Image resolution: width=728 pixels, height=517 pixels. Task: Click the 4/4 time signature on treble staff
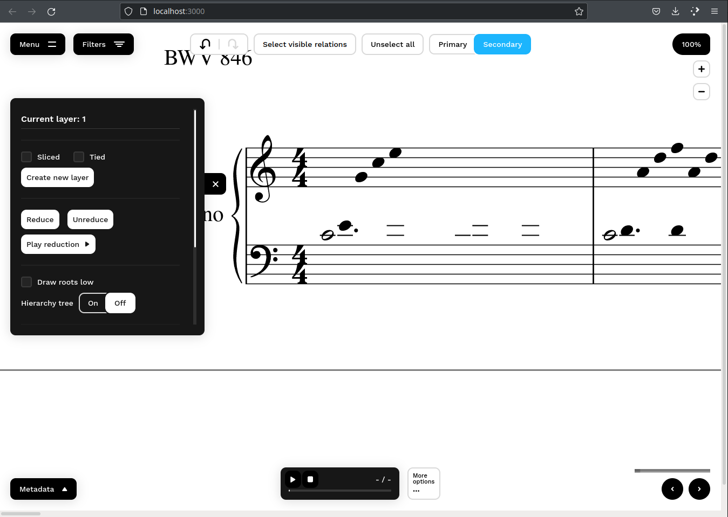[x=300, y=167]
